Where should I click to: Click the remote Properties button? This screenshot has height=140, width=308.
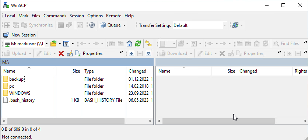[x=250, y=53]
